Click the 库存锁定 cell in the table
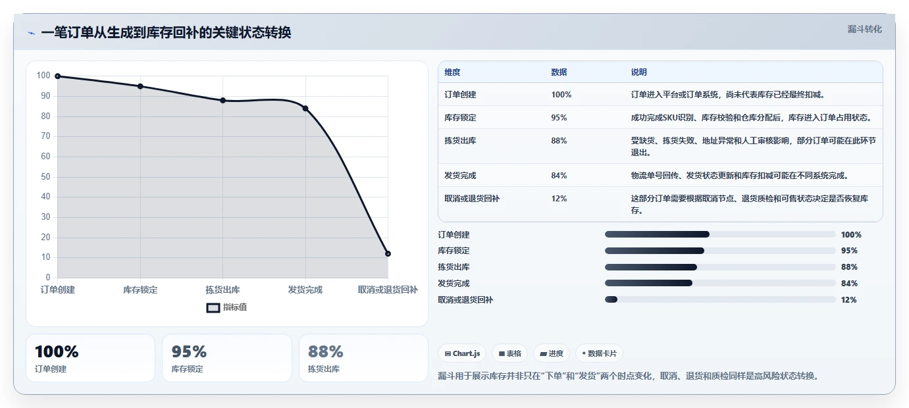909x408 pixels. point(460,118)
